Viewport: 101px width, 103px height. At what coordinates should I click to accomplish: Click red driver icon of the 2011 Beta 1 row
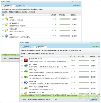[26, 60]
